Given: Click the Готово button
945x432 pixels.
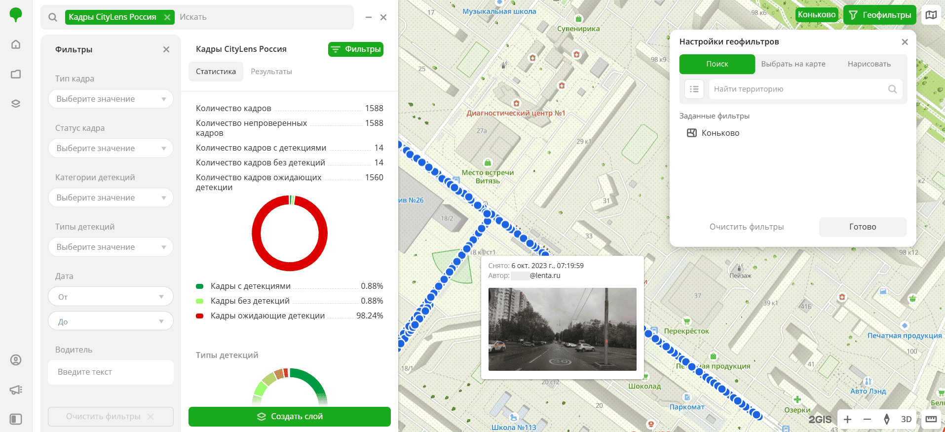Looking at the screenshot, I should tap(862, 227).
